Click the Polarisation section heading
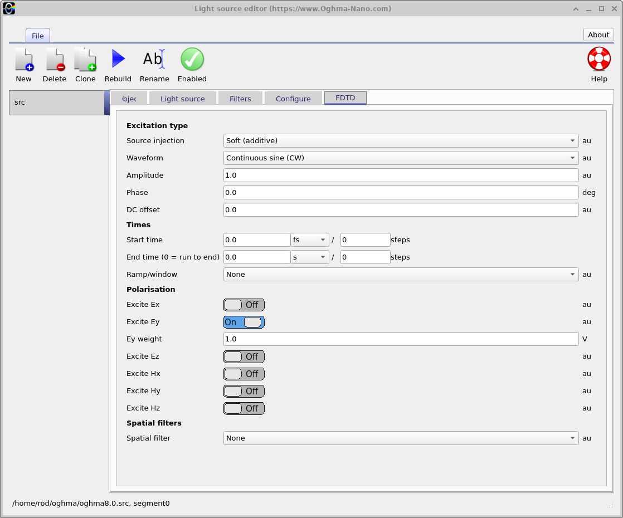This screenshot has width=623, height=518. (x=150, y=289)
